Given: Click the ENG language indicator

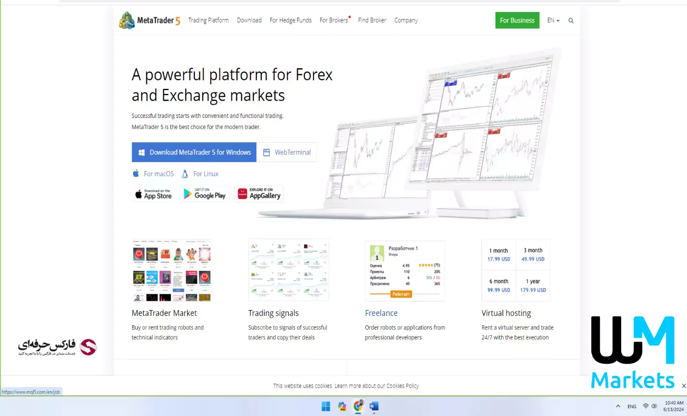Looking at the screenshot, I should (x=632, y=406).
